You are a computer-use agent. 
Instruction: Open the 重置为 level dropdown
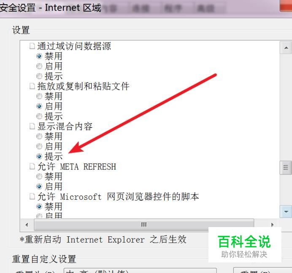click(x=140, y=270)
